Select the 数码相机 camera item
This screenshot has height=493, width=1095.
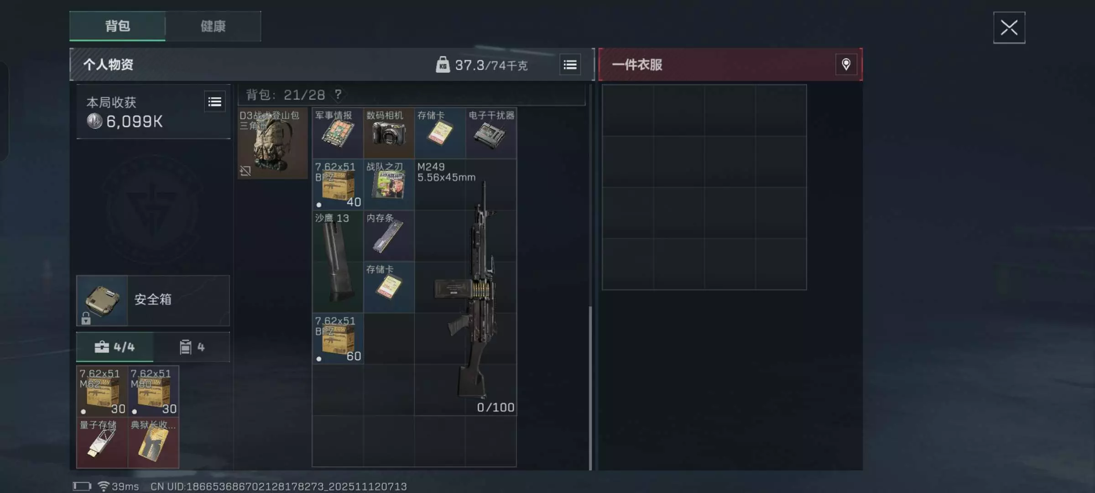click(389, 133)
